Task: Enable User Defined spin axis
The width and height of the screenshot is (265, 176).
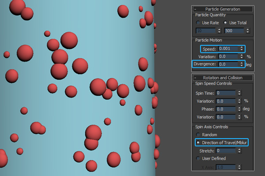Action: click(x=198, y=158)
